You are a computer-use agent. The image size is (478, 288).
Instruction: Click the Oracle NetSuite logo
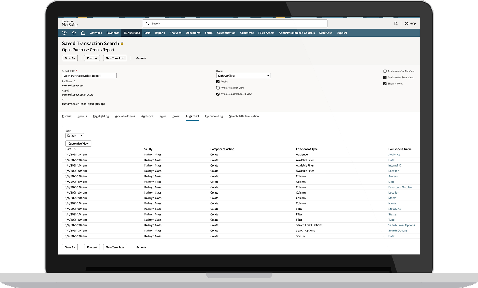70,24
